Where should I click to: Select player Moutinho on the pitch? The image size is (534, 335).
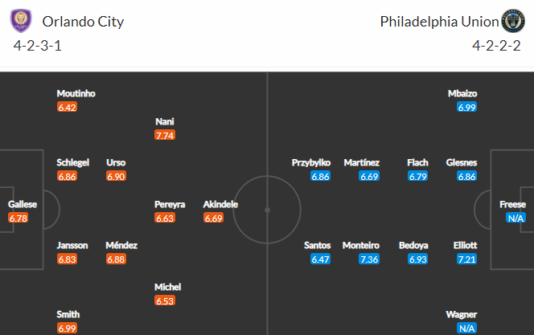click(76, 93)
